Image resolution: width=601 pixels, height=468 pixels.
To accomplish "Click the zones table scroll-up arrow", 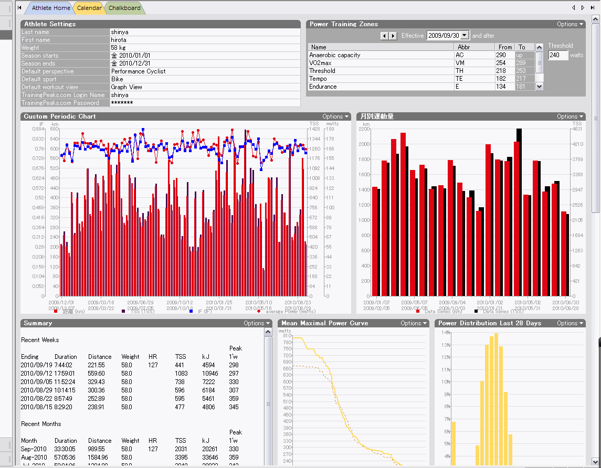I will (539, 48).
